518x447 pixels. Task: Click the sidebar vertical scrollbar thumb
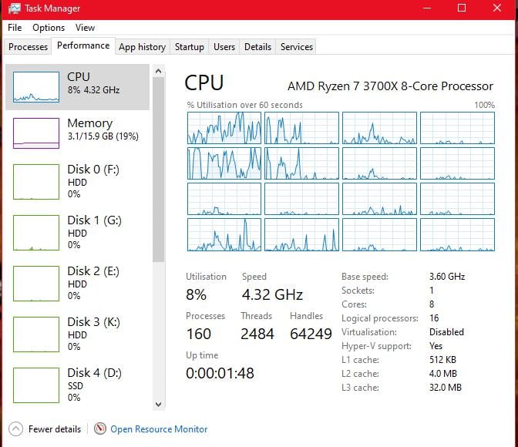(x=159, y=170)
